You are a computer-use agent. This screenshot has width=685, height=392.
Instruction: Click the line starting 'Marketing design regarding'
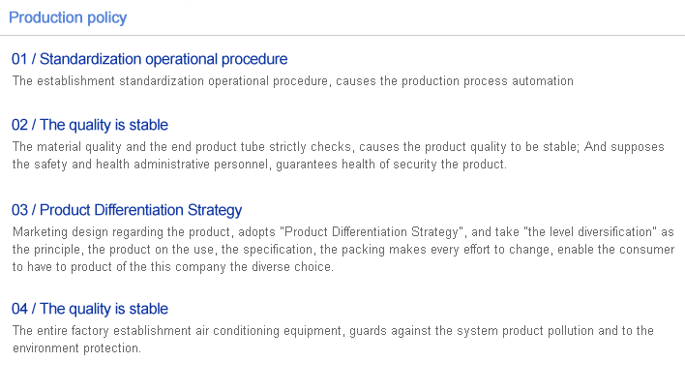342,232
